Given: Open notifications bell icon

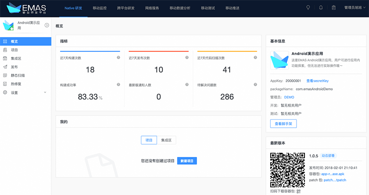Looking at the screenshot, I should [x=321, y=7].
